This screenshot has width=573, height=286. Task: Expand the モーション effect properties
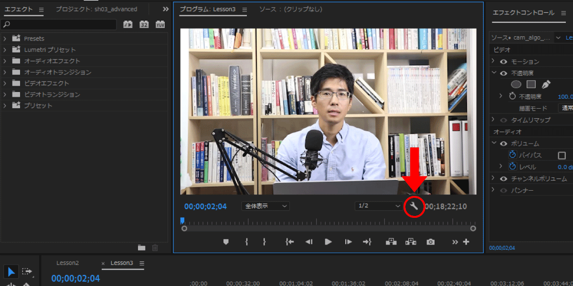[x=494, y=61]
